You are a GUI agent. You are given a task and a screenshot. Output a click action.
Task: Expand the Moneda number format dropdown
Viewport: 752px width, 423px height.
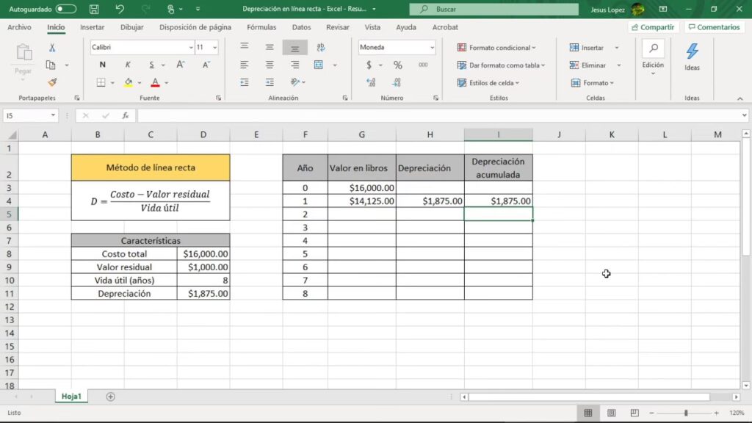click(430, 47)
